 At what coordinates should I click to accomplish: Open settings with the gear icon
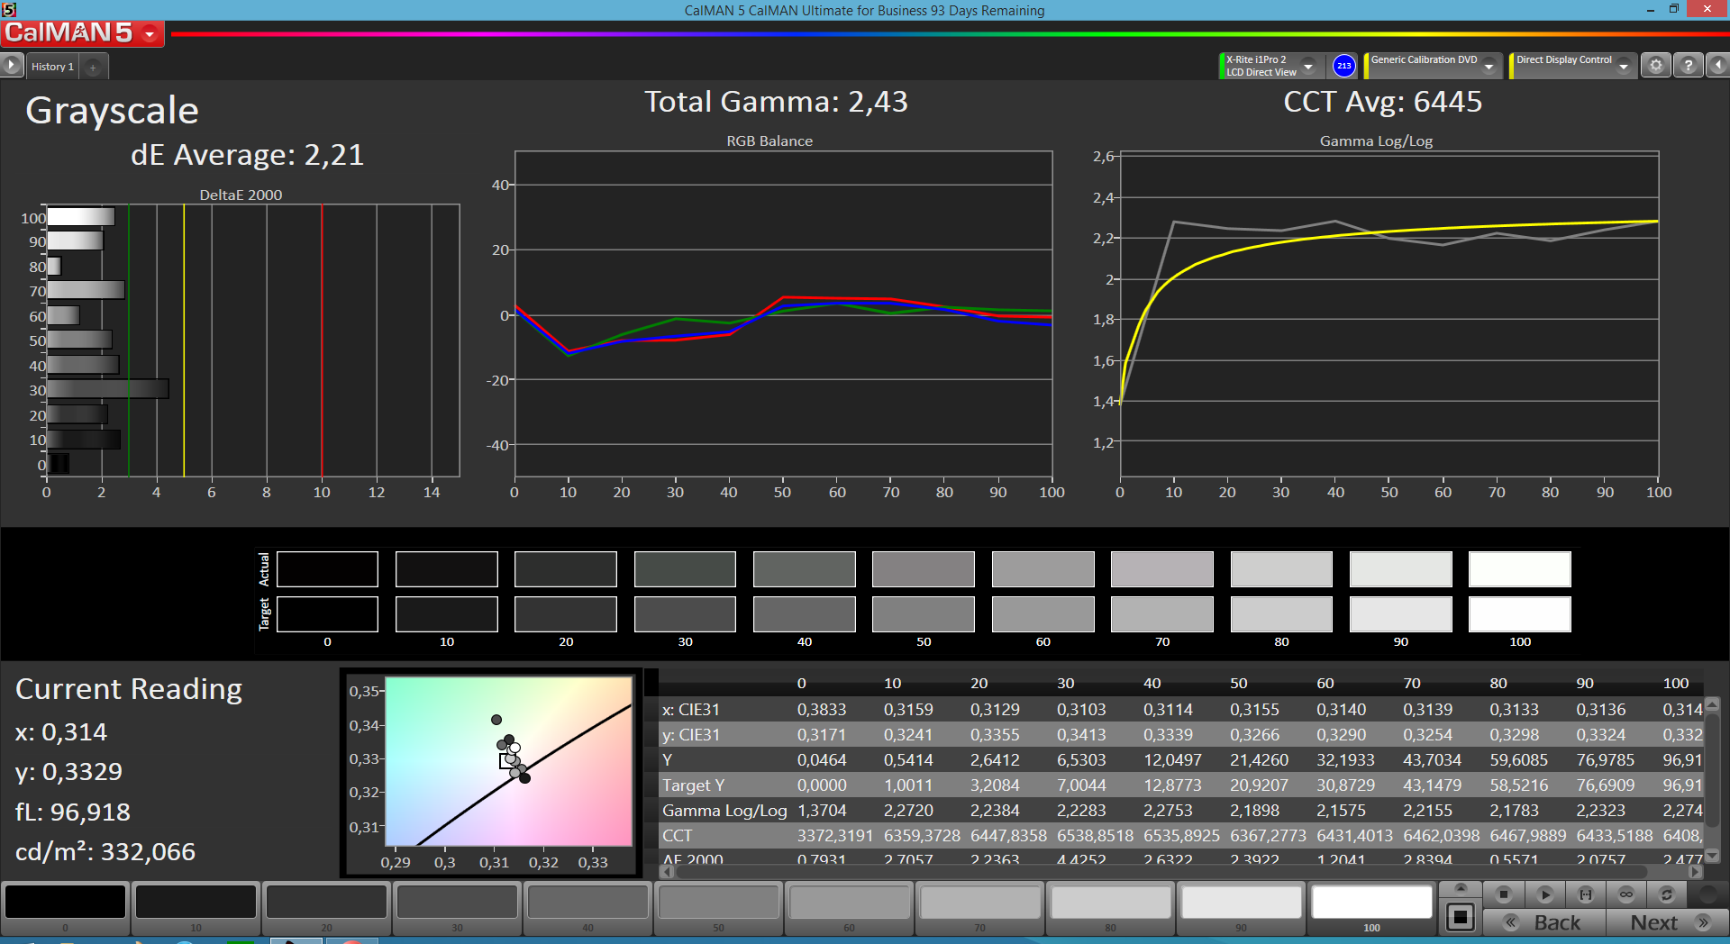click(1655, 65)
